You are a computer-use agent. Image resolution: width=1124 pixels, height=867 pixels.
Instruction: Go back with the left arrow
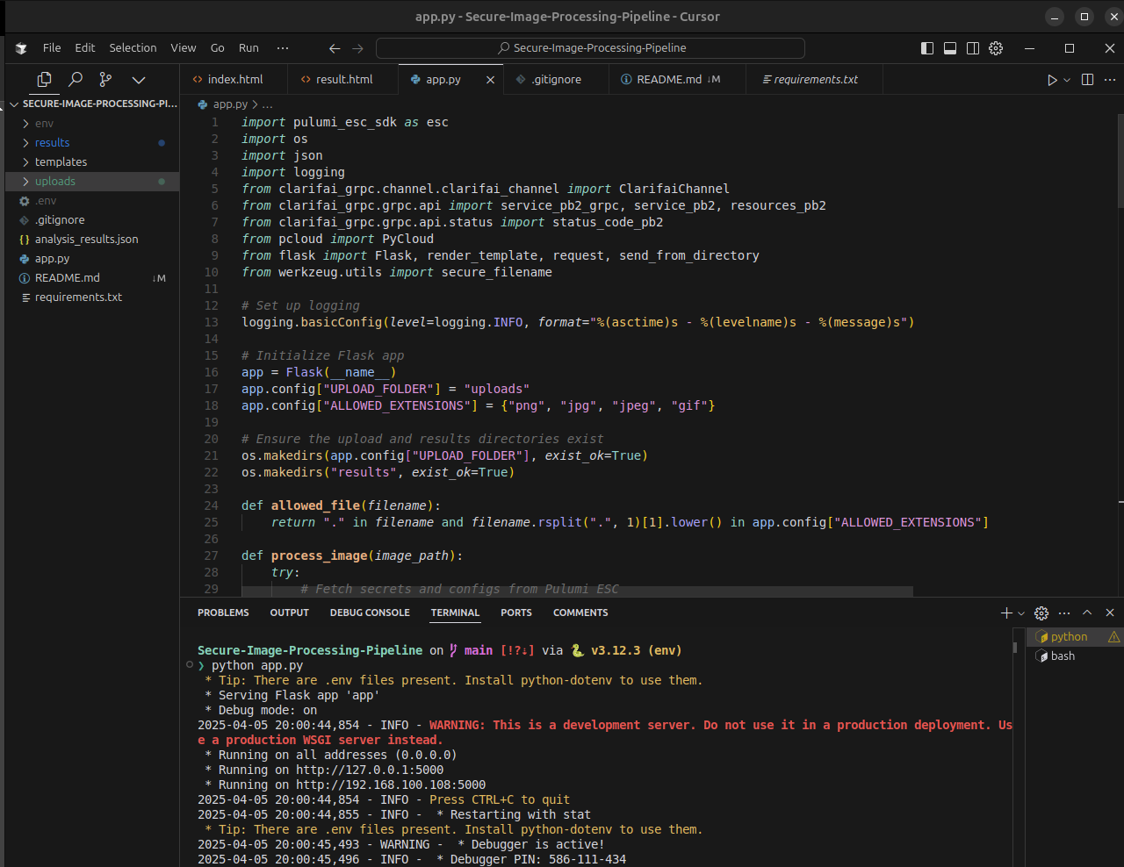tap(335, 48)
